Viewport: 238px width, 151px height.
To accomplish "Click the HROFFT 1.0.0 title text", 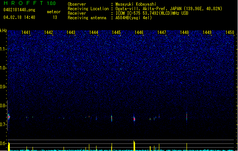I will (30, 3).
